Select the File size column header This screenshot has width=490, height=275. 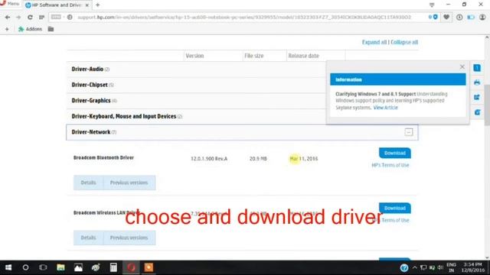pos(253,56)
